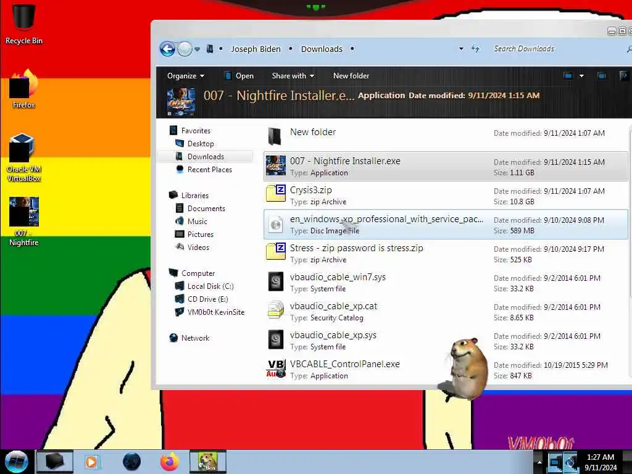Select vbaudio_cable_win7.sys file icon

(276, 281)
